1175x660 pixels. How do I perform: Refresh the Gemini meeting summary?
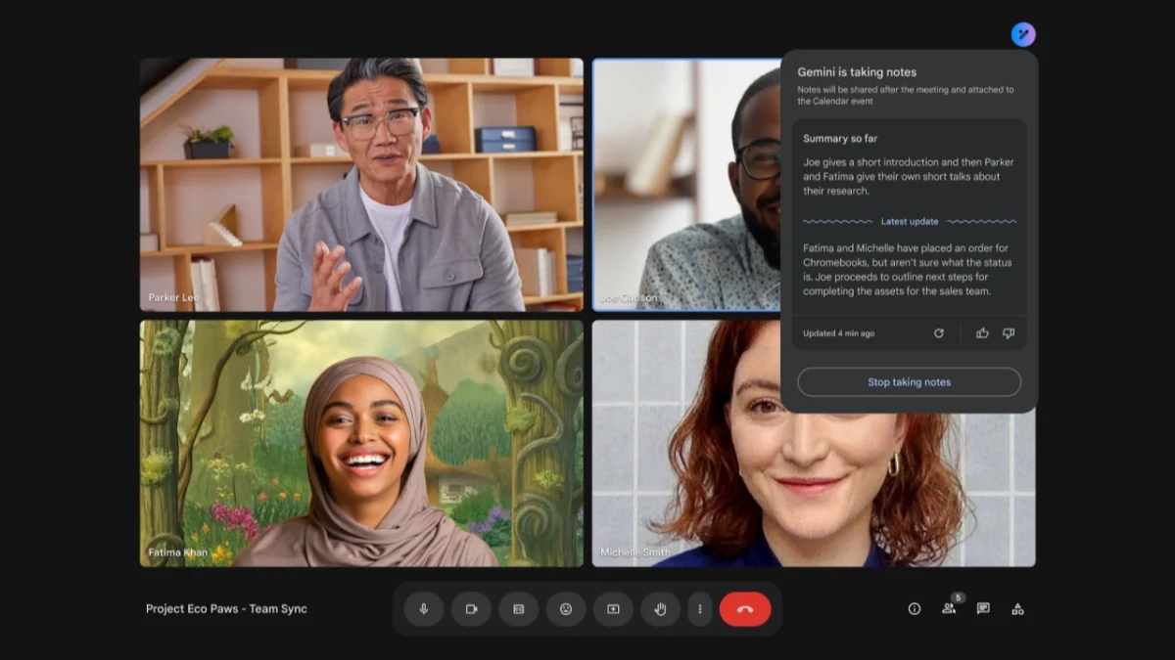(938, 332)
